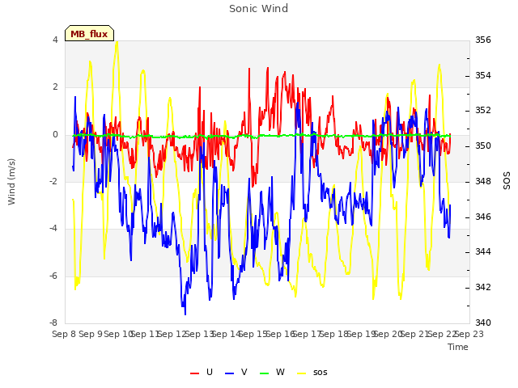Click the 340 right-axis tick label

[x=483, y=323]
